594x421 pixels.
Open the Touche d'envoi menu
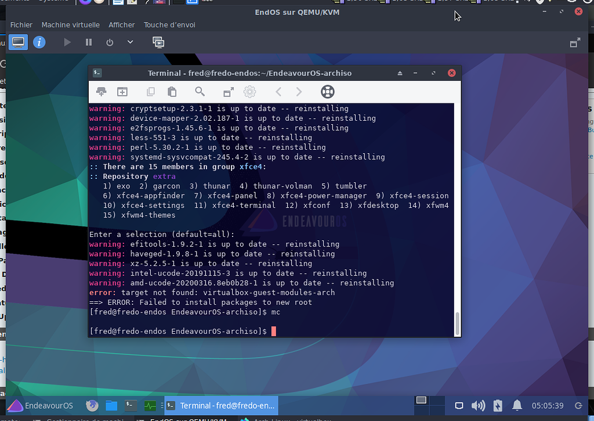169,25
